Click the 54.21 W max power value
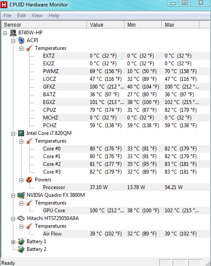Viewport: 211px width, 266px height. click(174, 187)
